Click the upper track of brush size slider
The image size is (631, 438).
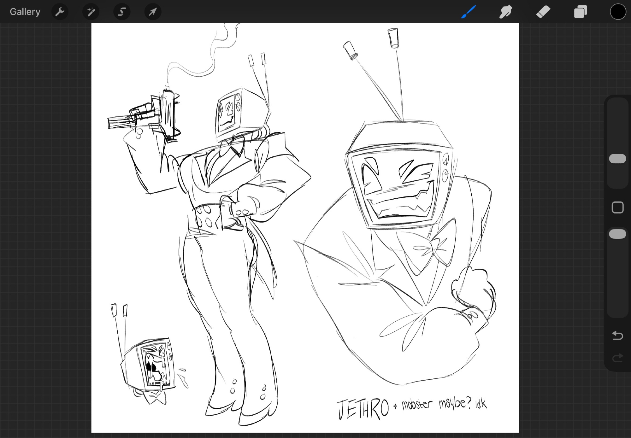coord(617,126)
